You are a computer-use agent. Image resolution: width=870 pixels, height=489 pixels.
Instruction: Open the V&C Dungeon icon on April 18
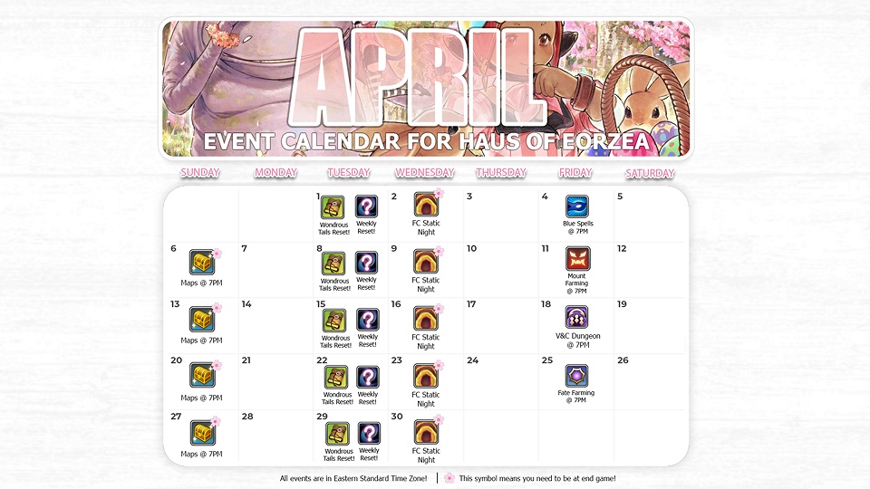click(576, 317)
